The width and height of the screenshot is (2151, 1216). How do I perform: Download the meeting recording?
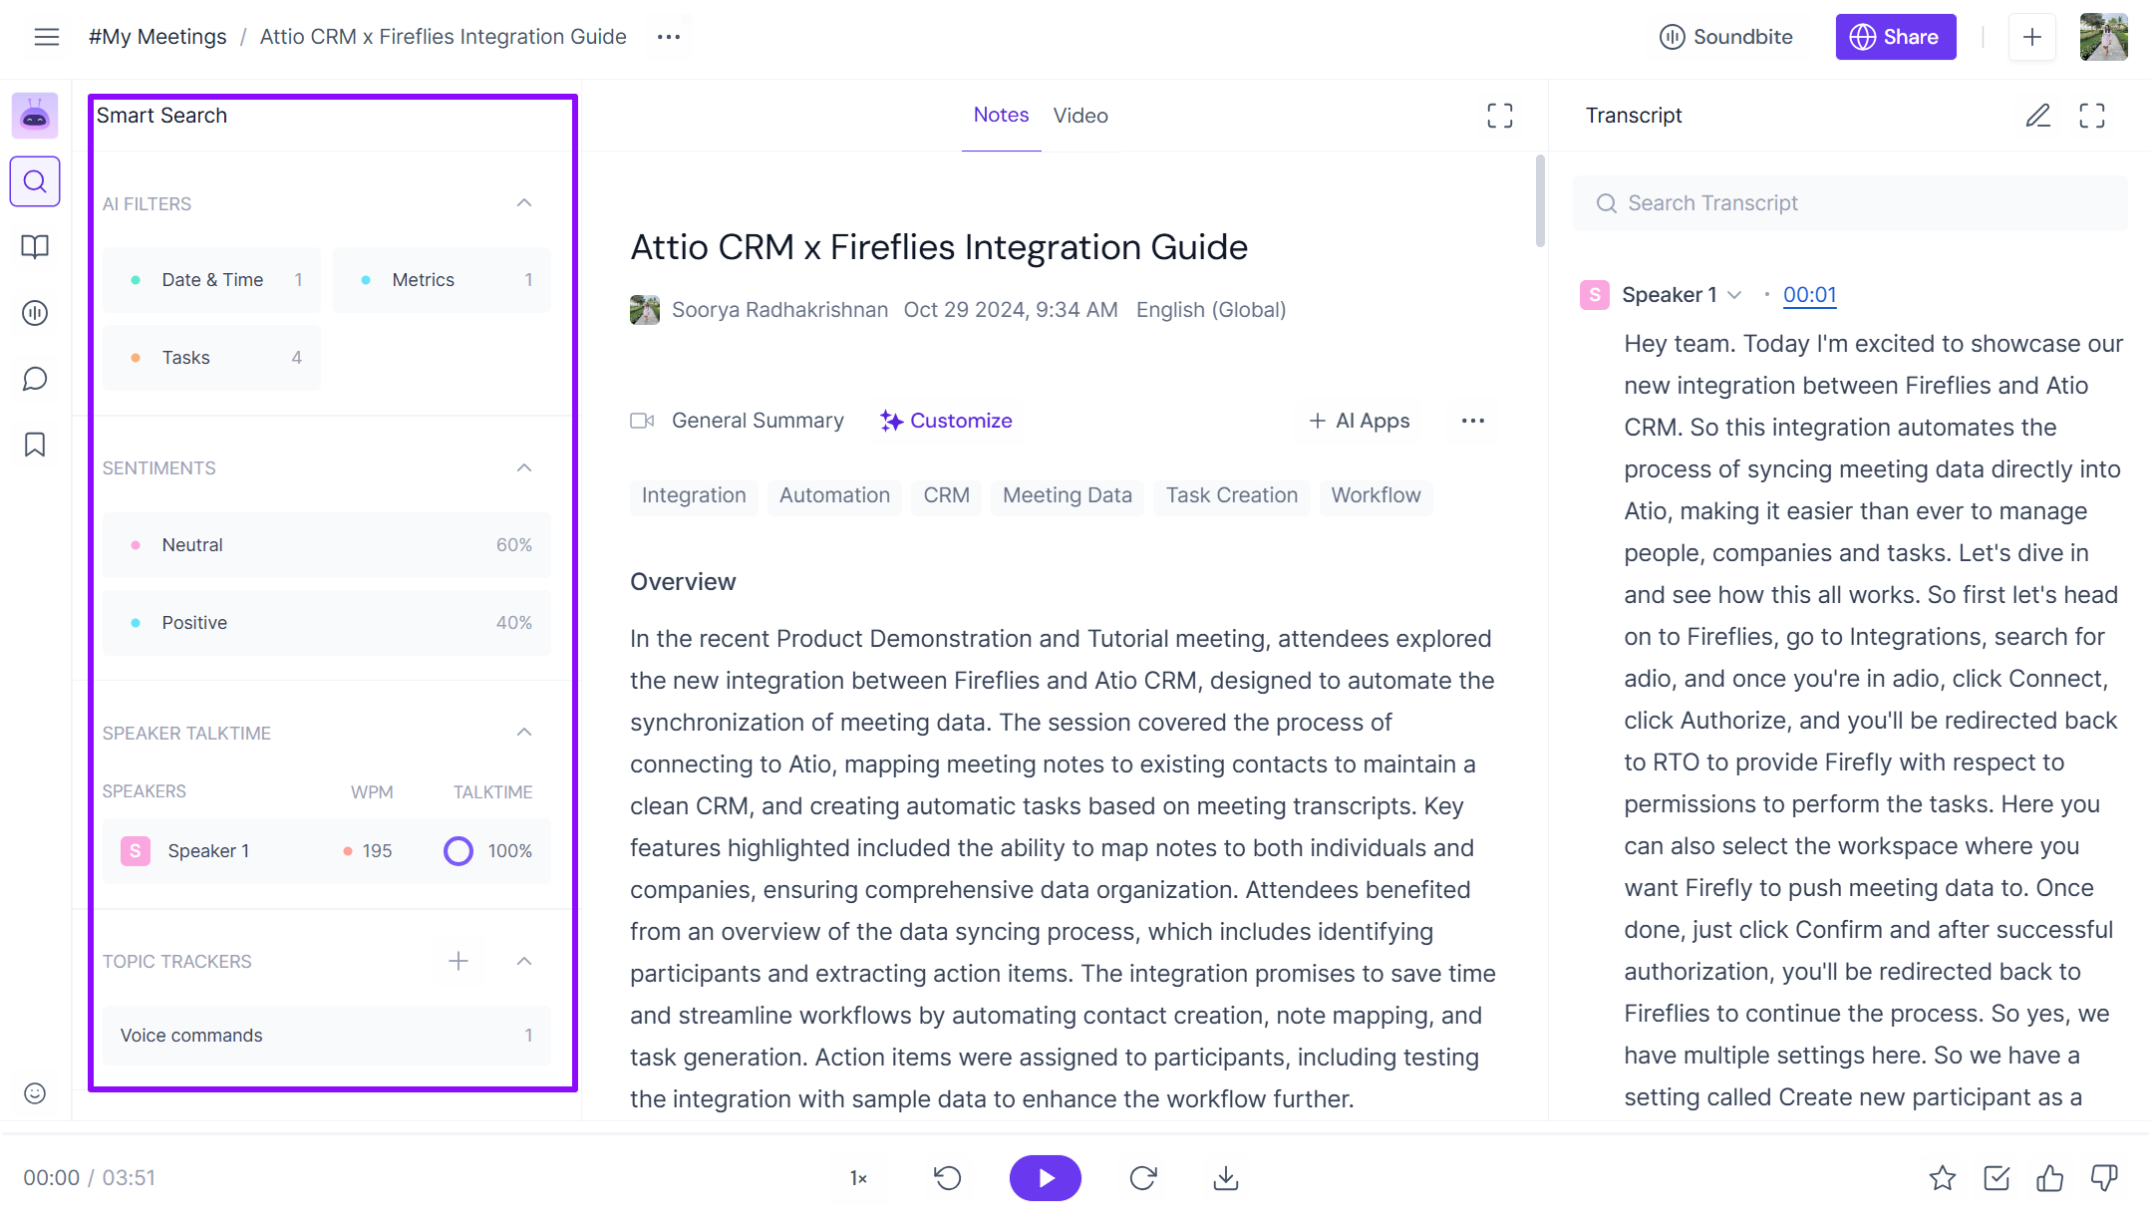[x=1225, y=1177]
